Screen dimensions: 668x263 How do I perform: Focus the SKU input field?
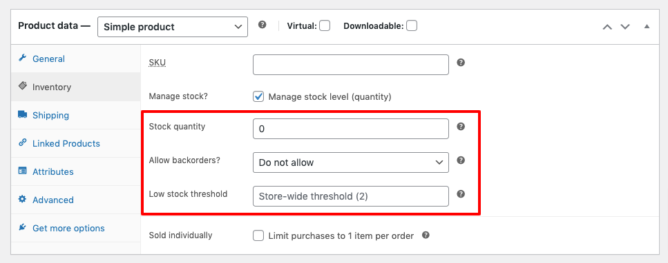(x=351, y=65)
